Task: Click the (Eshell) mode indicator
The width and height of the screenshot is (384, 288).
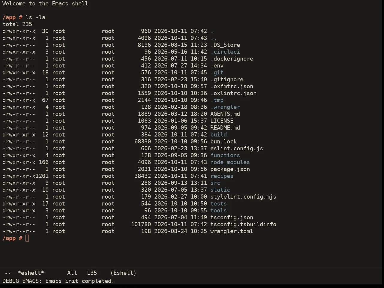Action: coord(123,273)
